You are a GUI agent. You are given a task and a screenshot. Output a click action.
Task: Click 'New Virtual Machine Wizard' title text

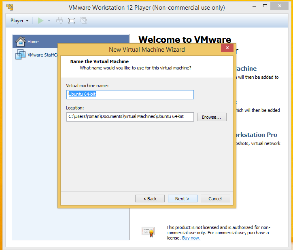pos(147,50)
